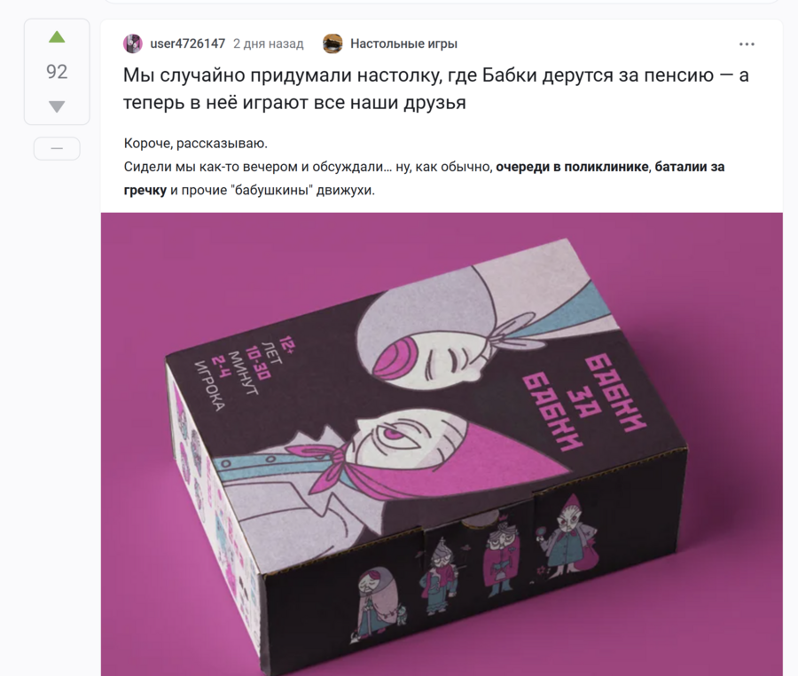798x676 pixels.
Task: Click the post rating number 92
Action: point(57,72)
